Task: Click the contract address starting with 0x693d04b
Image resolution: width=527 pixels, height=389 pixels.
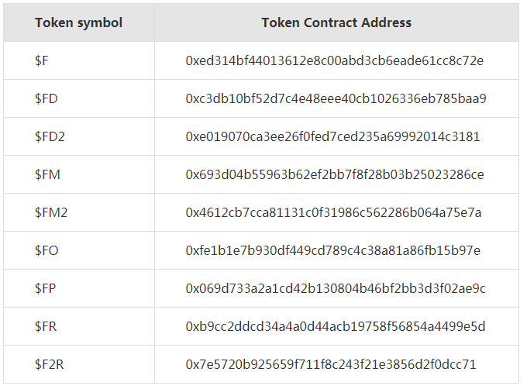Action: (335, 174)
